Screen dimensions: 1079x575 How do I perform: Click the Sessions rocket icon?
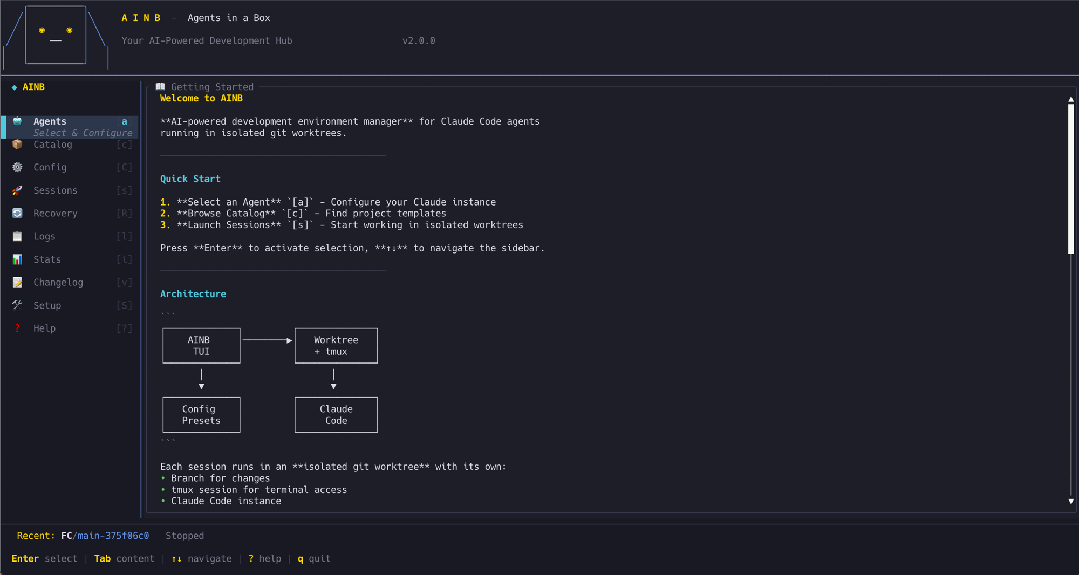point(17,190)
